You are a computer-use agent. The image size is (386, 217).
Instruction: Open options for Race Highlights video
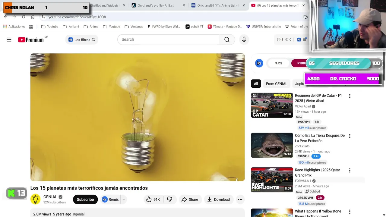click(350, 170)
